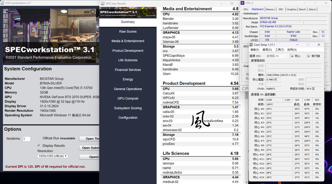Click the Iterations input field

click(x=26, y=139)
